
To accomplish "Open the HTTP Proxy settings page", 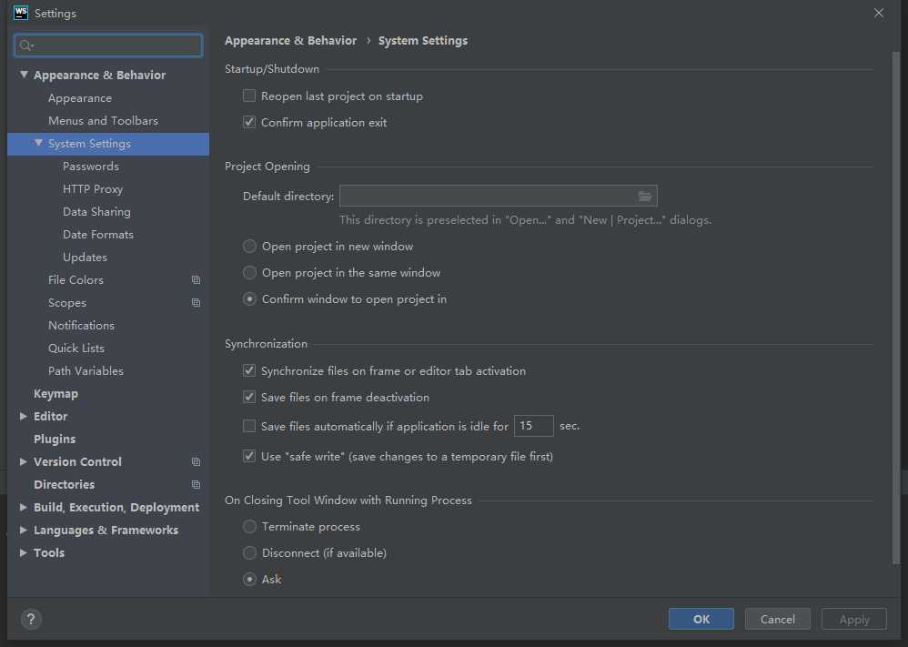I will (x=93, y=189).
